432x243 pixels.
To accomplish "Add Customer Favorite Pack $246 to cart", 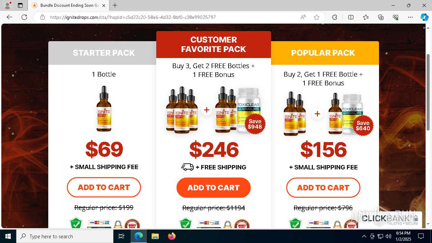I will point(214,188).
